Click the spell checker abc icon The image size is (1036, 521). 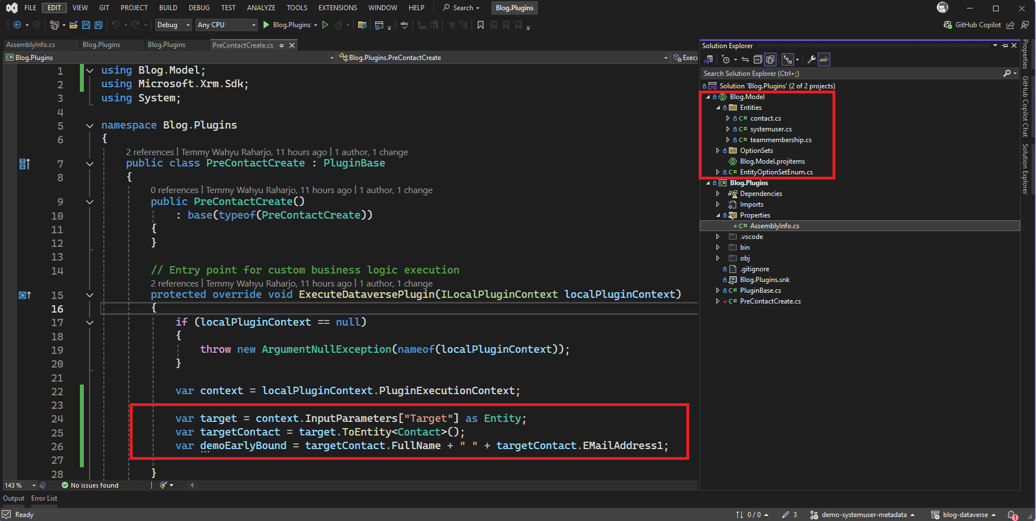click(404, 25)
